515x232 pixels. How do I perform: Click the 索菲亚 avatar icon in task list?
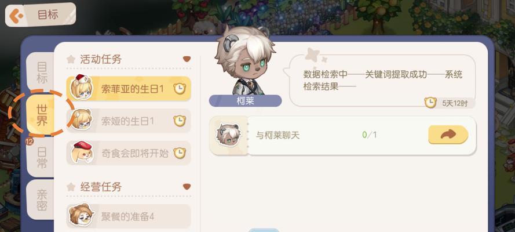pyautogui.click(x=81, y=87)
